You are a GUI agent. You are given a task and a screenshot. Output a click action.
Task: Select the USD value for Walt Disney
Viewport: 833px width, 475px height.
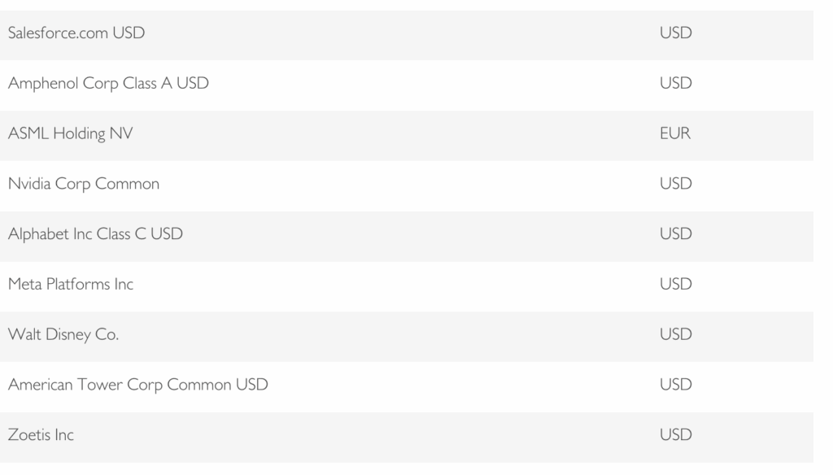(x=676, y=335)
